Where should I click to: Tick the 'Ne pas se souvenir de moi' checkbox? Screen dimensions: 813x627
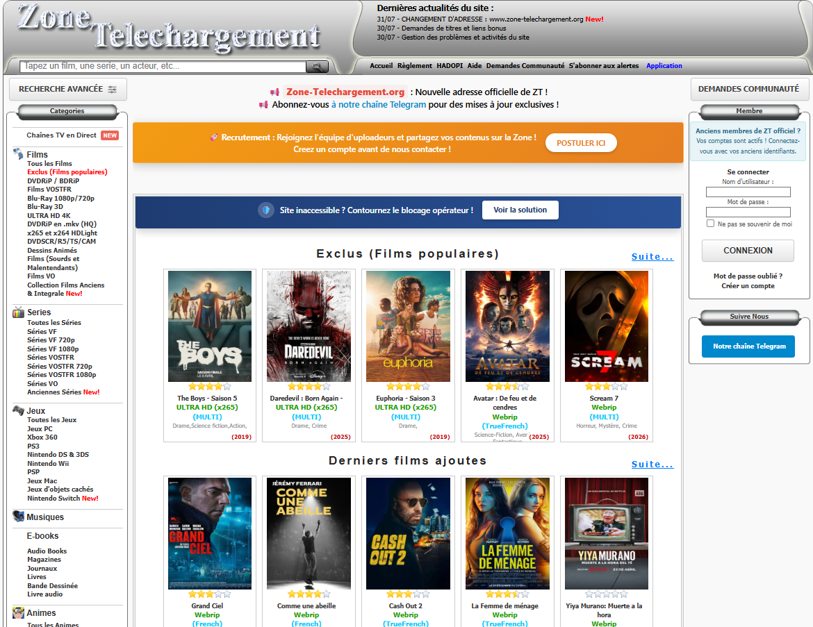tap(710, 224)
